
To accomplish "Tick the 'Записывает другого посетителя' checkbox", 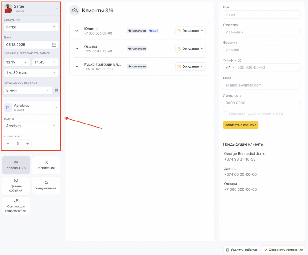I will (x=225, y=114).
